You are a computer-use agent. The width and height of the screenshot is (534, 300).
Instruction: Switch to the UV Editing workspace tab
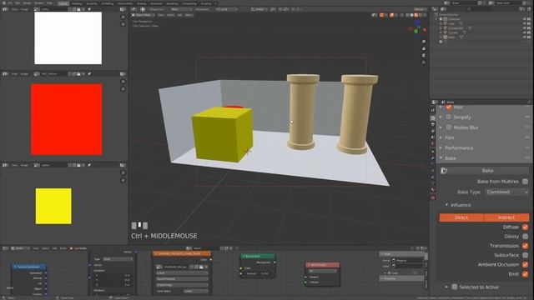point(108,3)
